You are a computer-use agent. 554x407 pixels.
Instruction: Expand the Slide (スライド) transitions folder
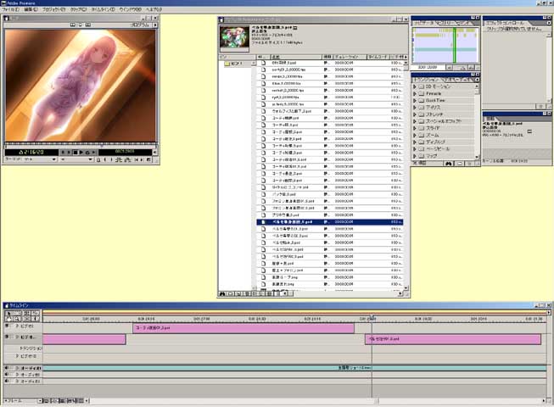[415, 128]
